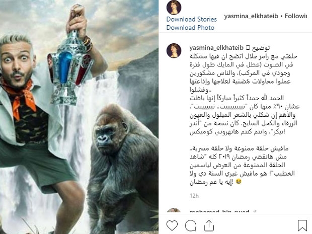Save the post with the bookmark icon
The width and height of the screenshot is (312, 234).
302,225
